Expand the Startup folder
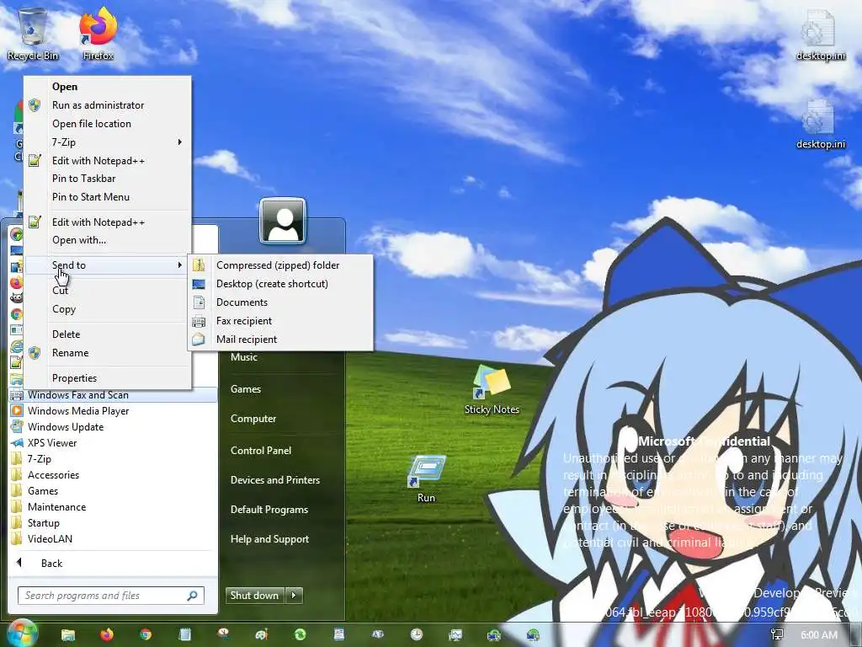862x647 pixels. pos(113,522)
